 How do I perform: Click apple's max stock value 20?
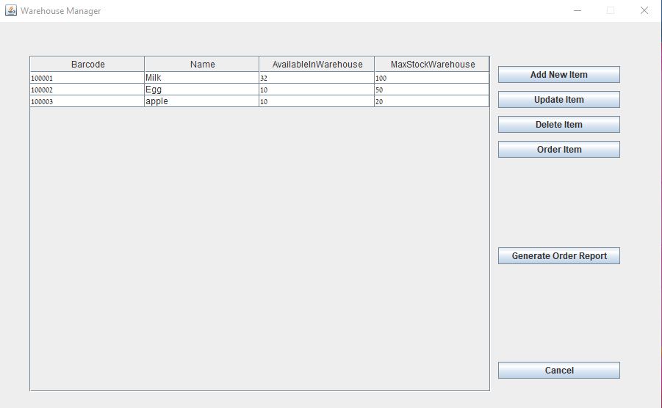coord(432,101)
